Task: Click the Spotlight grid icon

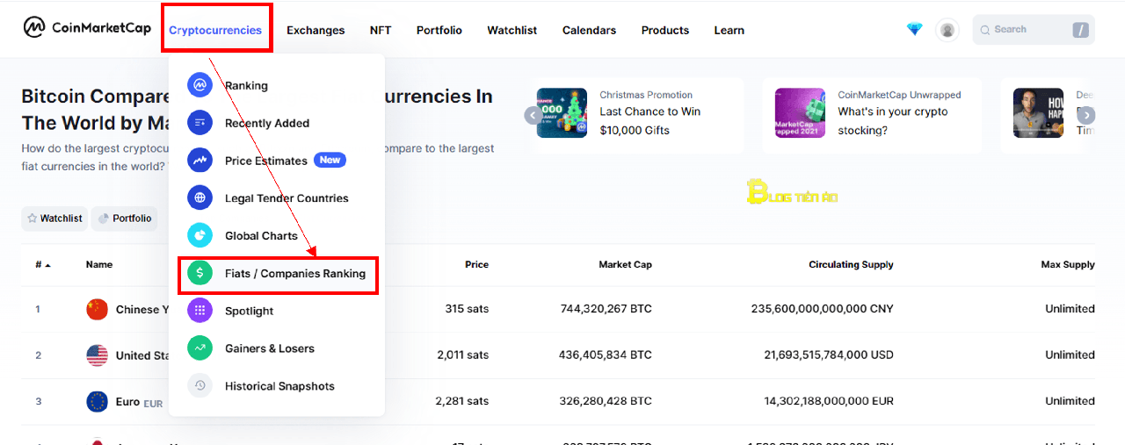Action: click(200, 311)
